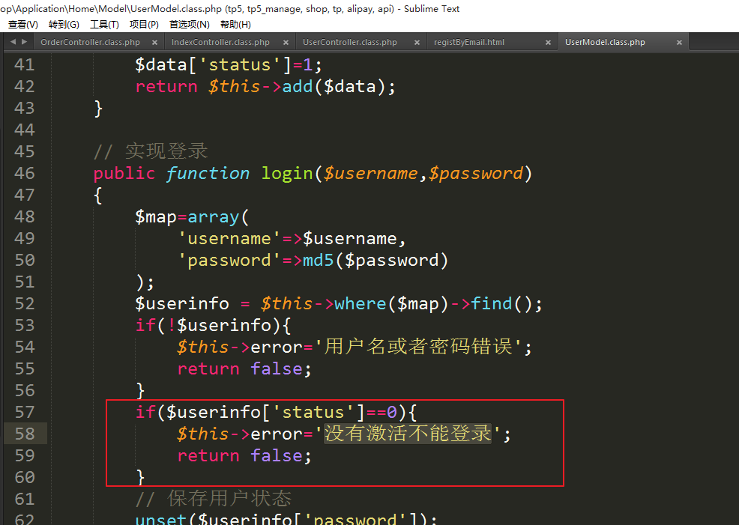Open the 帮助(H) menu
This screenshot has height=525, width=739.
[x=235, y=25]
